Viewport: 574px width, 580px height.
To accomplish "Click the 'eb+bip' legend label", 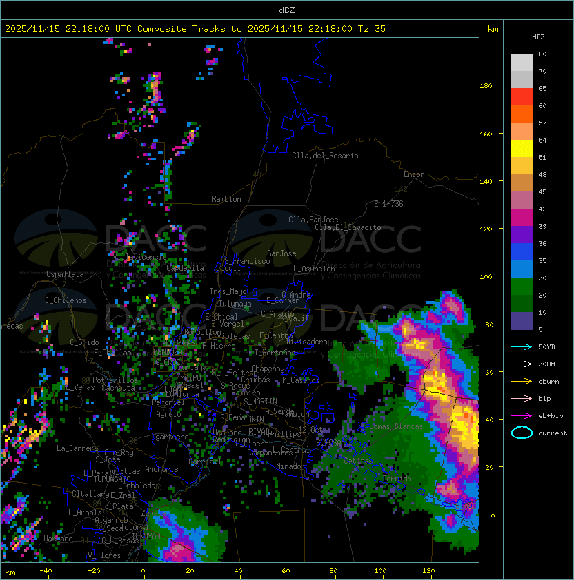I will pyautogui.click(x=551, y=416).
